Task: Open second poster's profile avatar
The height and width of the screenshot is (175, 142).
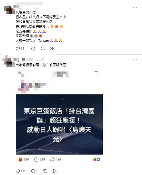Action: [x=9, y=61]
